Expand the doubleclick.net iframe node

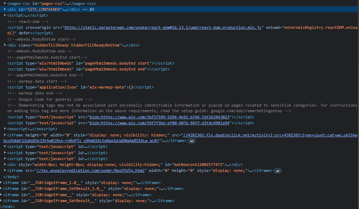point(5,135)
